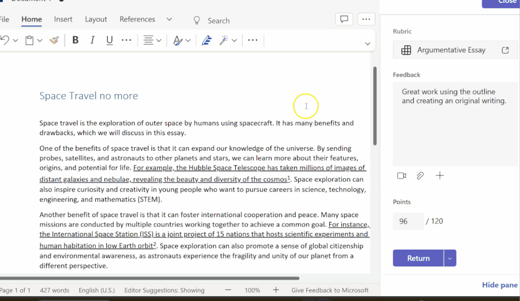Image resolution: width=520 pixels, height=301 pixels.
Task: Expand the Return options dropdown
Action: pyautogui.click(x=450, y=258)
